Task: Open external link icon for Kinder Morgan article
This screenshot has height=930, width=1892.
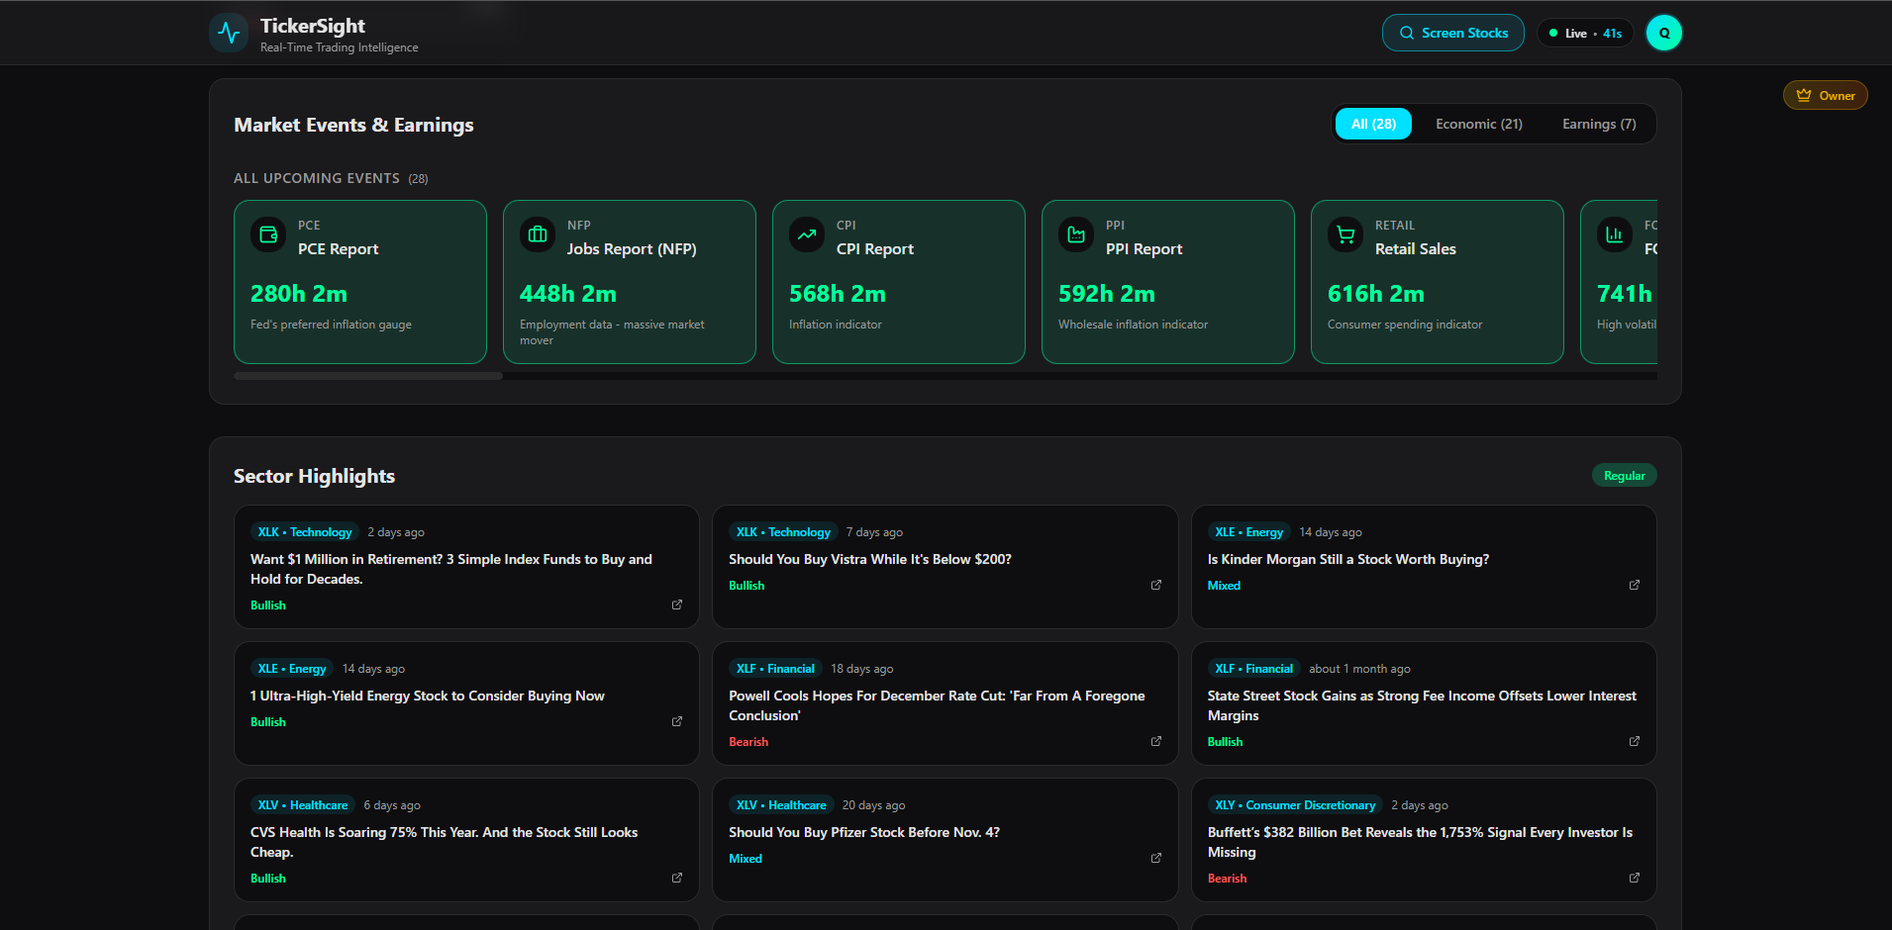Action: [1635, 585]
